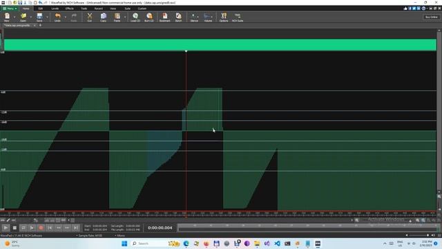442x249 pixels.
Task: Click the current time display 0:00:00.004
Action: click(160, 228)
